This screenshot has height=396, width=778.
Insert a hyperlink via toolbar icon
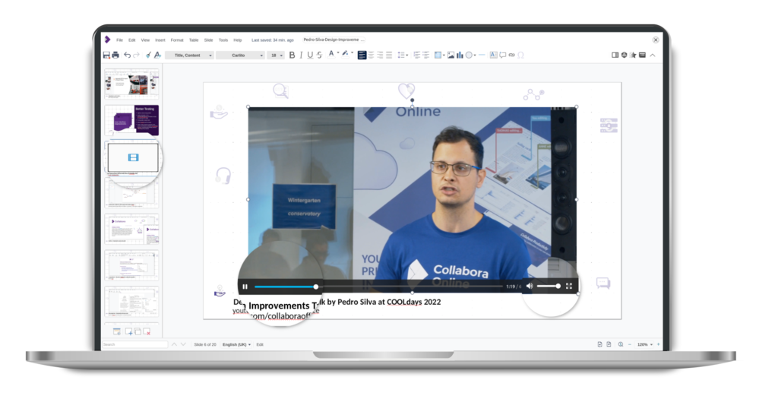[511, 55]
